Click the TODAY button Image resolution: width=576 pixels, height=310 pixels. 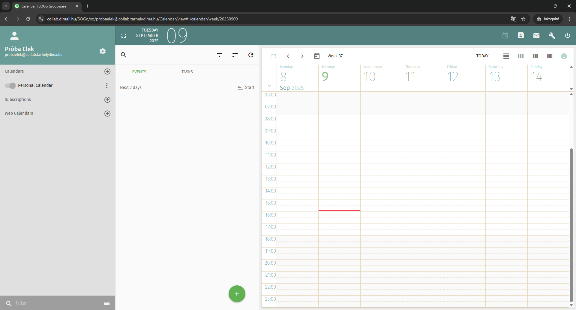482,56
